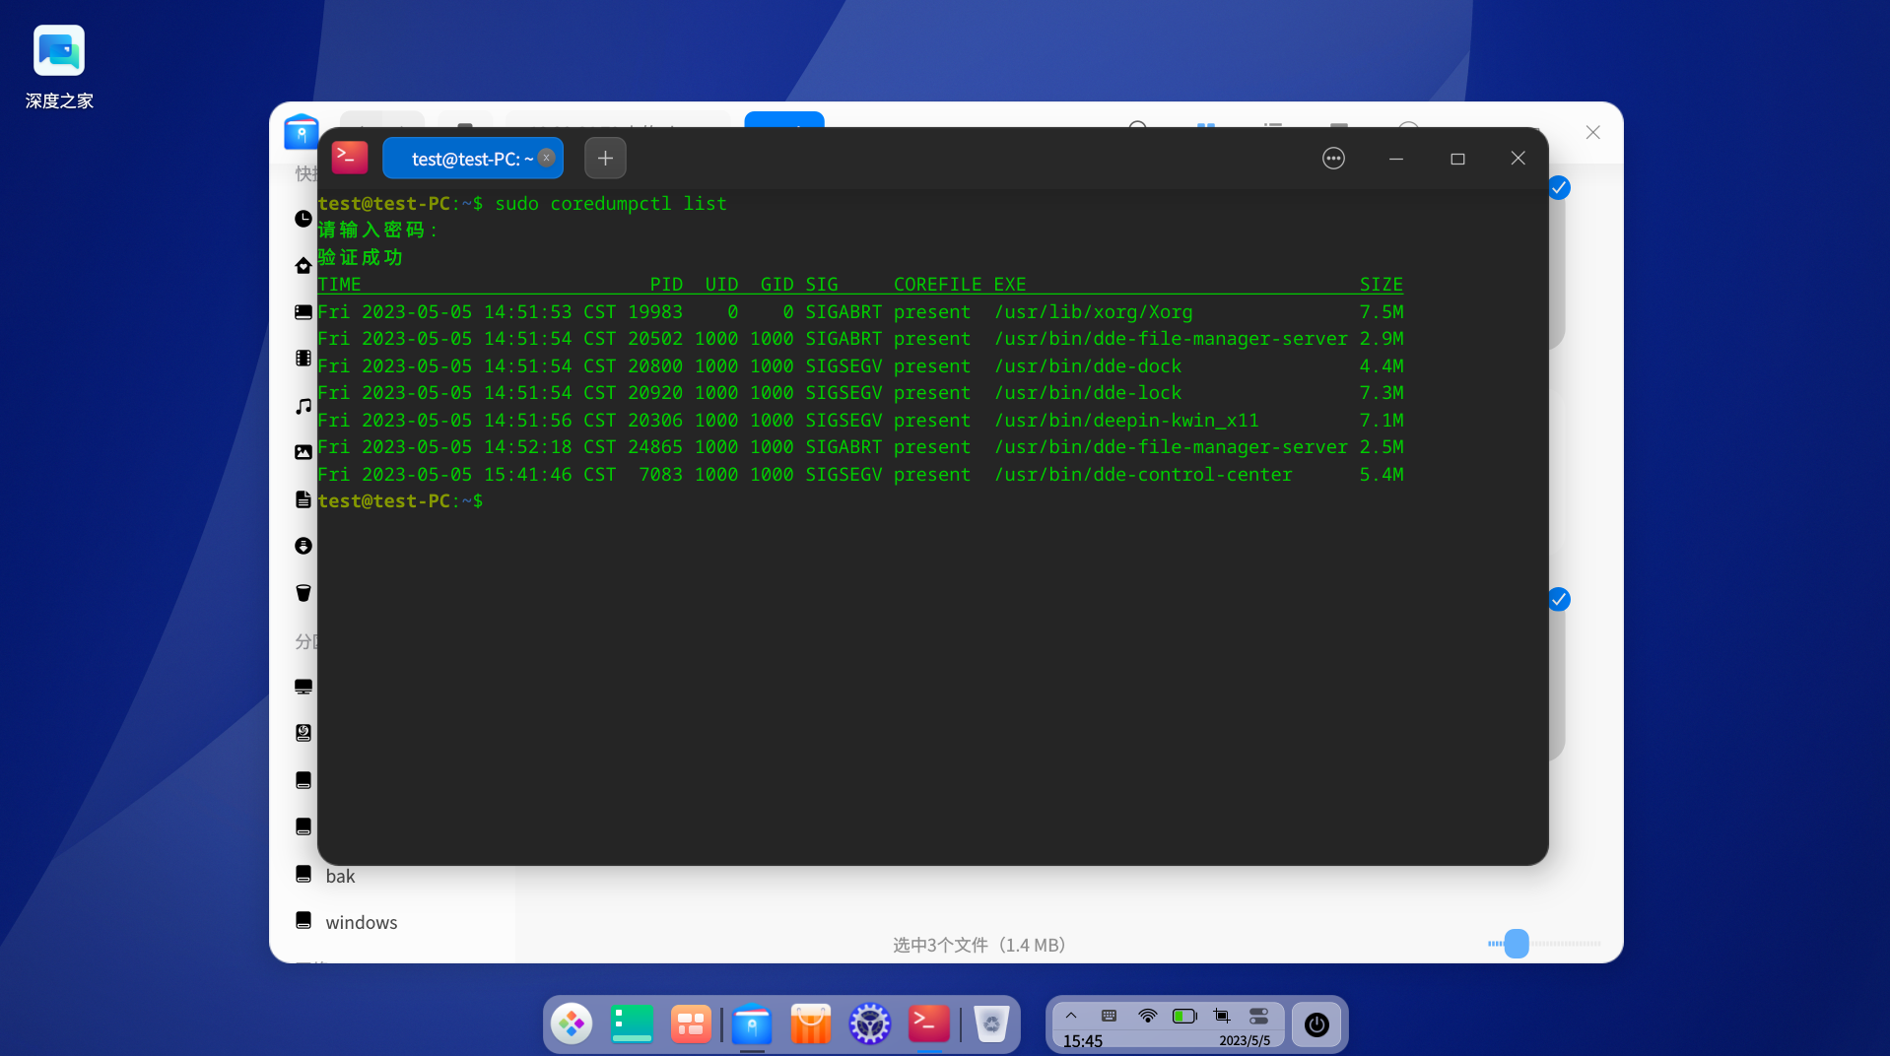Open Computer icon in file manager sidebar
The image size is (1890, 1056).
pos(304,687)
